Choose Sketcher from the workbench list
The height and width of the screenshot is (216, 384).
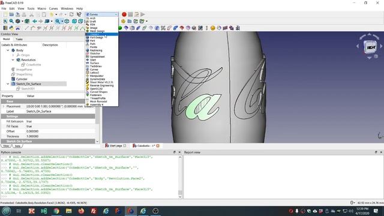[95, 53]
